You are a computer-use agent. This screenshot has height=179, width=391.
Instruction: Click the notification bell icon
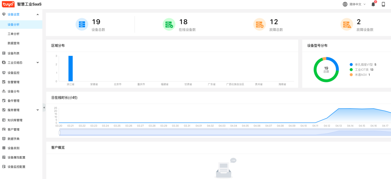[373, 4]
